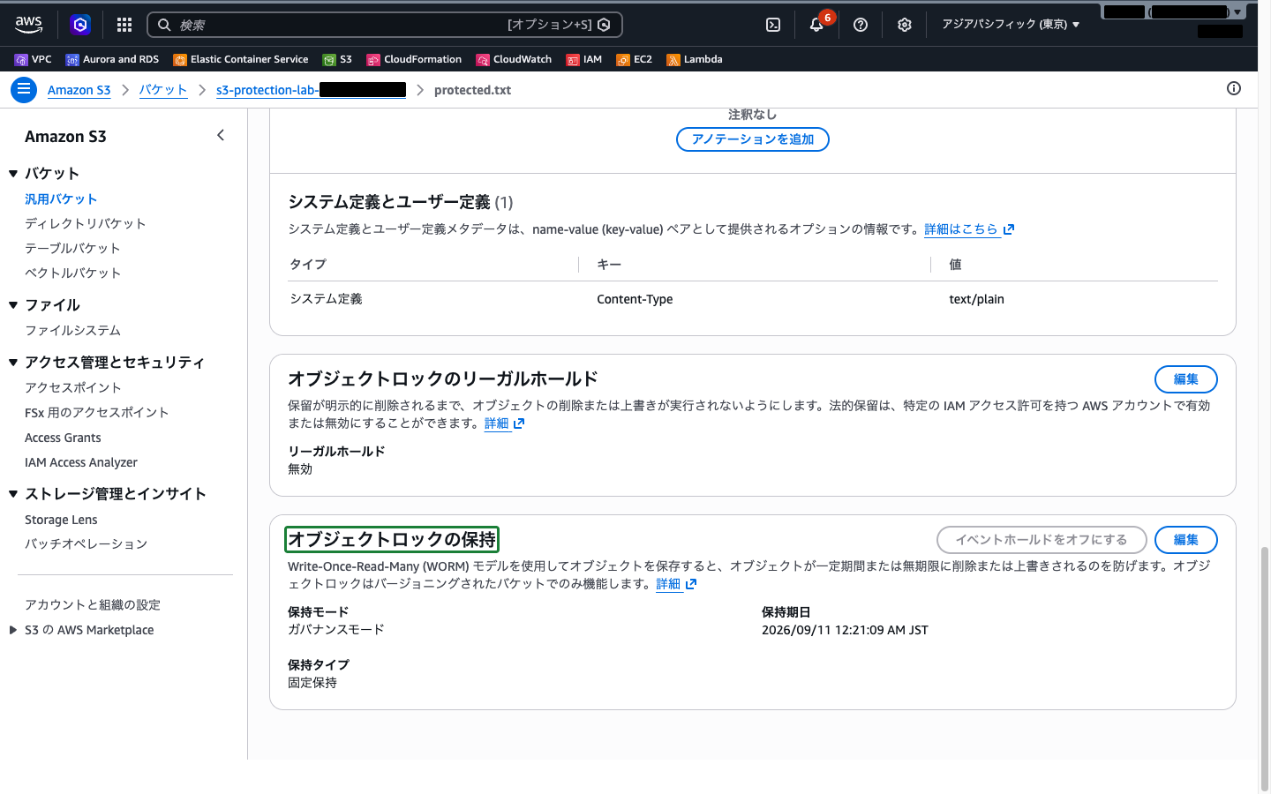
Task: Click the info circle icon at top right
Action: click(x=1234, y=88)
